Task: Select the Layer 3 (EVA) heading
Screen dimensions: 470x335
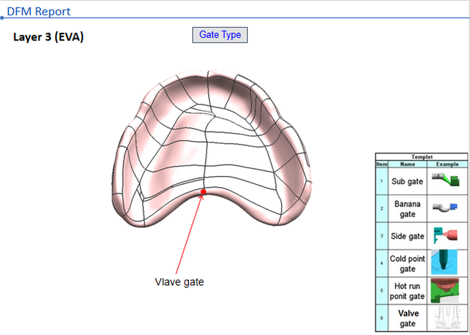Action: point(48,38)
